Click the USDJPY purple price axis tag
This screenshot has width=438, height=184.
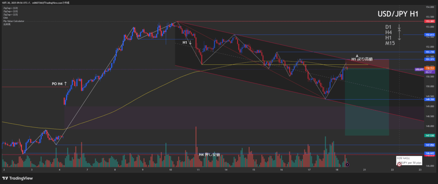click(x=419, y=69)
